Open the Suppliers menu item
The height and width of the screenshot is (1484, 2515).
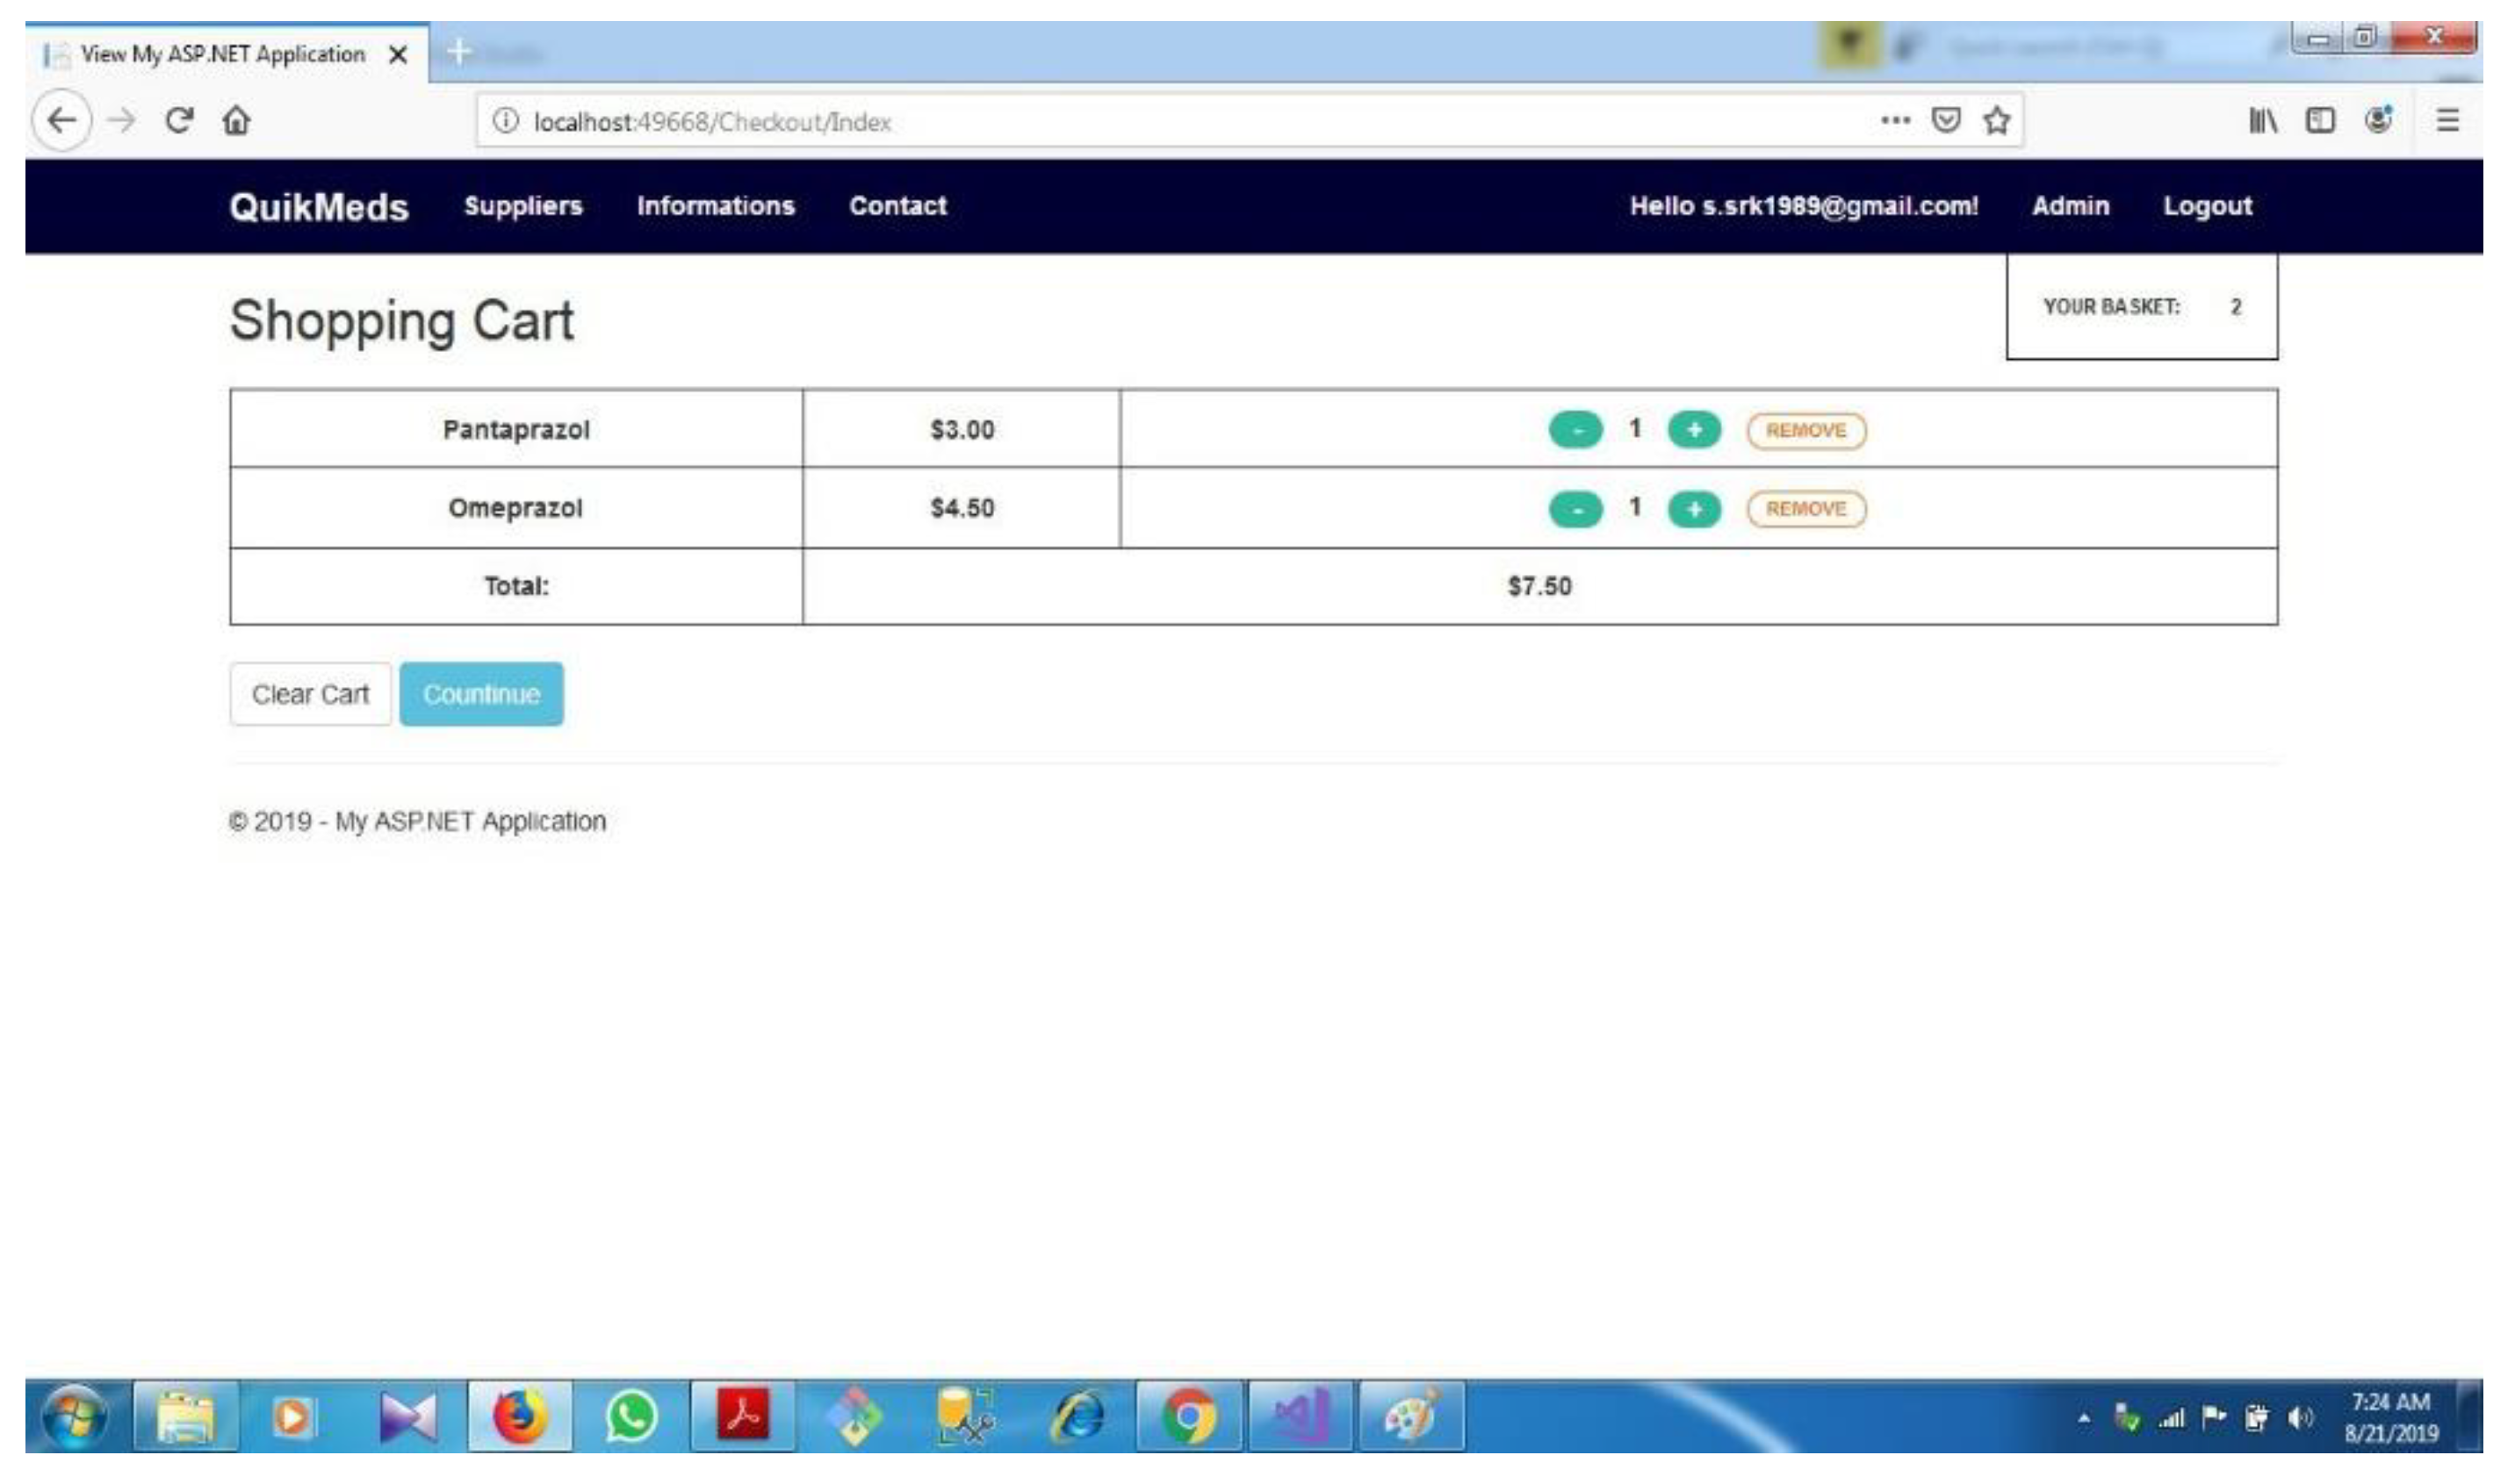[524, 206]
